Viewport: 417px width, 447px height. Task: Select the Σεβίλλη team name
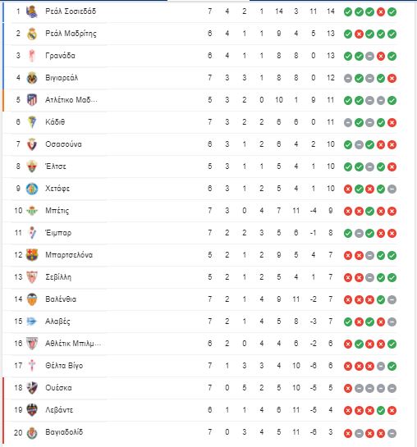[58, 277]
